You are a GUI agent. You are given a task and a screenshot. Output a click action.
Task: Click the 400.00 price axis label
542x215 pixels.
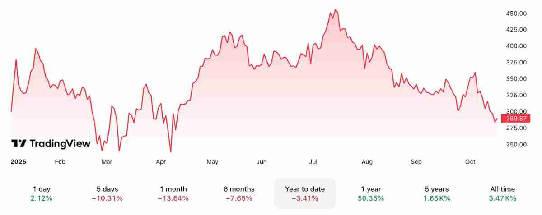516,46
